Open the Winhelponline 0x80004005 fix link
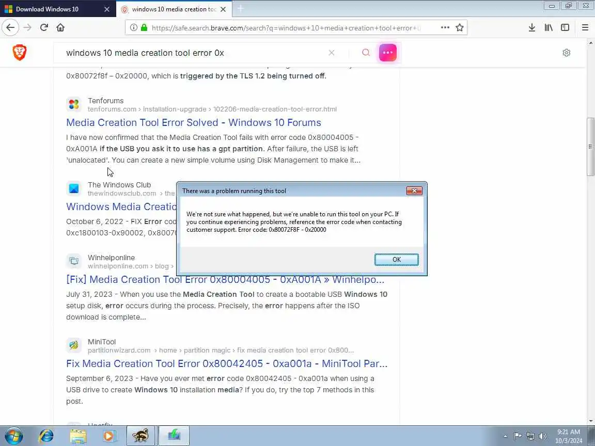 (x=225, y=279)
